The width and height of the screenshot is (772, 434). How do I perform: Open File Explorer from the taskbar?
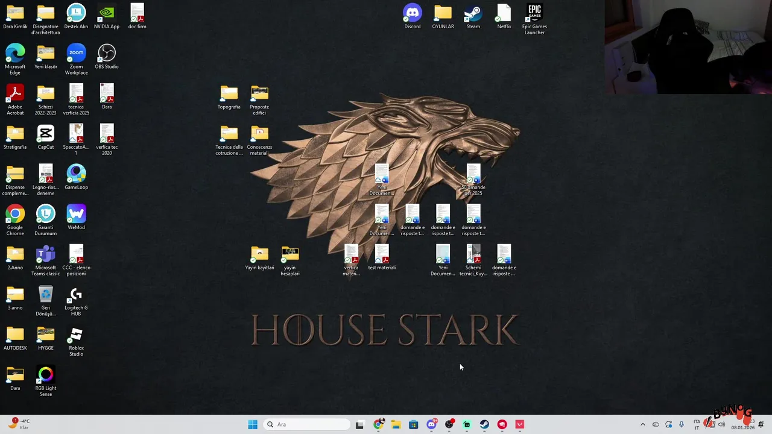point(396,424)
